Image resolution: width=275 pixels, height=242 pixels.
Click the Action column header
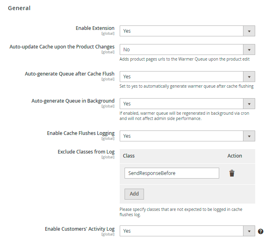tap(235, 156)
